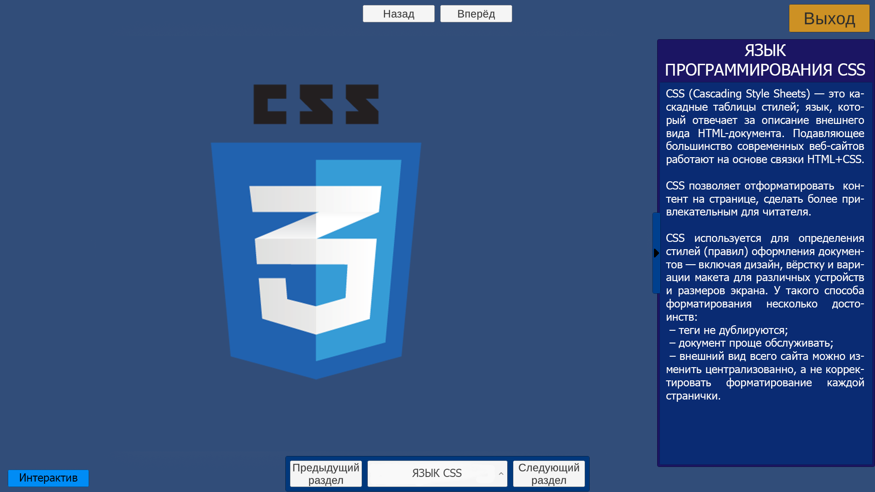The width and height of the screenshot is (875, 492).
Task: Click the bullet "документ проще обслуживать"
Action: point(751,343)
